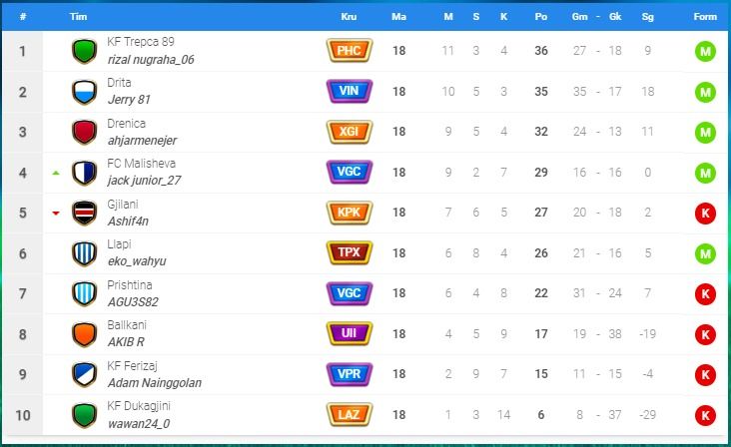This screenshot has width=731, height=447.
Task: Click the Gjilani striped crest
Action: click(x=84, y=214)
